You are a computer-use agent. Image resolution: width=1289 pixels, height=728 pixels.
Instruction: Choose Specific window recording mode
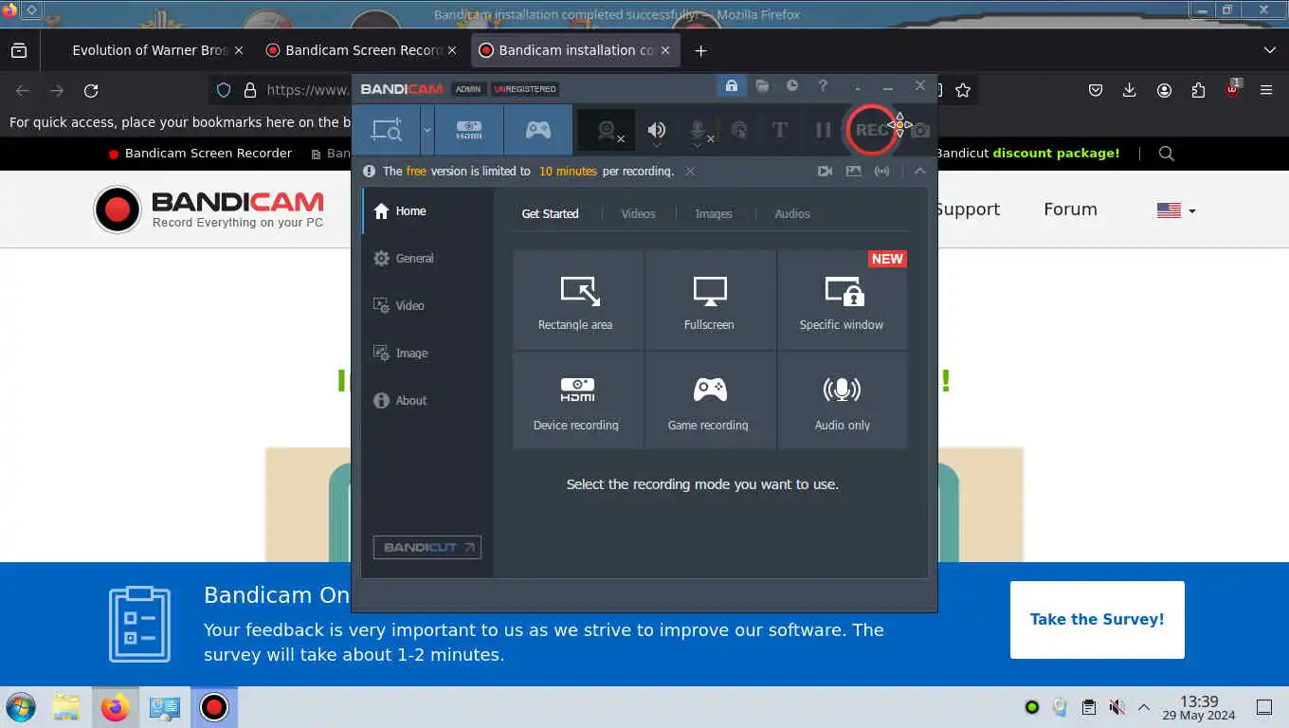click(842, 300)
